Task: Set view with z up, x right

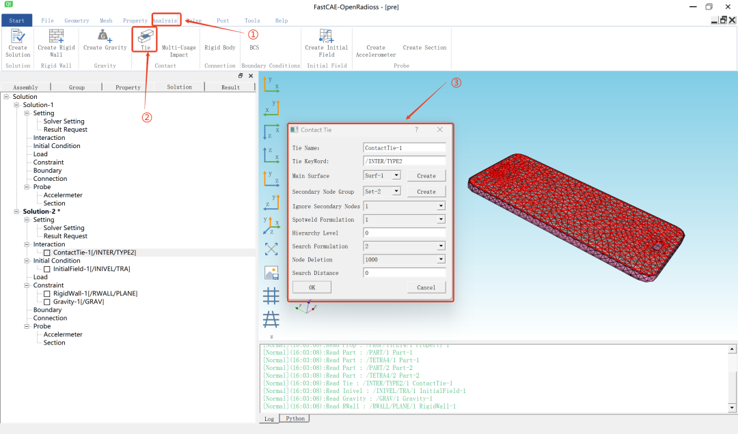Action: click(271, 155)
